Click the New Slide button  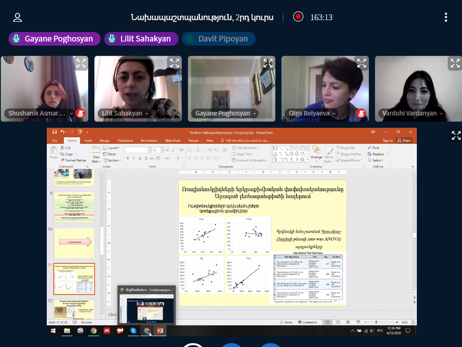coord(96,154)
